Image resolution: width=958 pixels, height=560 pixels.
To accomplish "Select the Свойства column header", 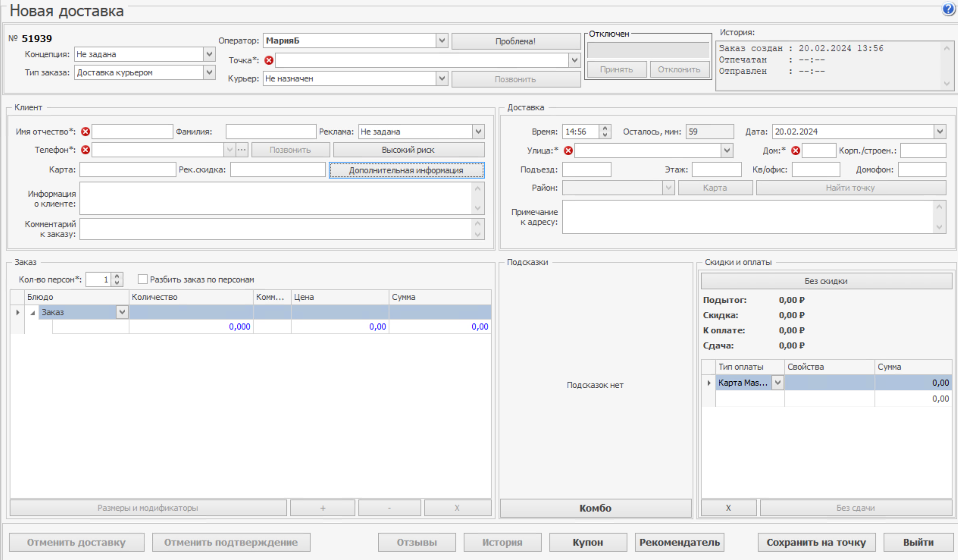I will point(829,367).
